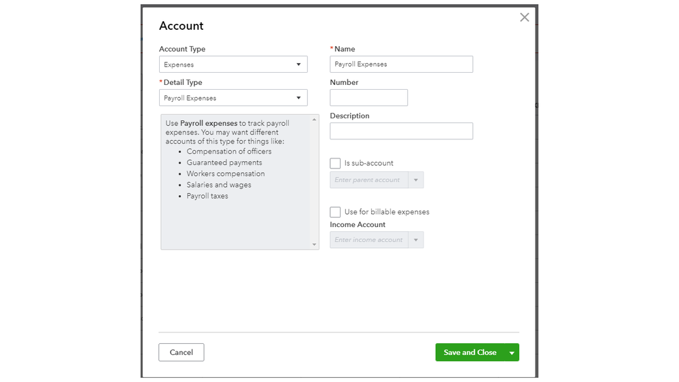Viewport: 679px width, 382px height.
Task: Click the Payroll expenses help text panel
Action: (236, 204)
